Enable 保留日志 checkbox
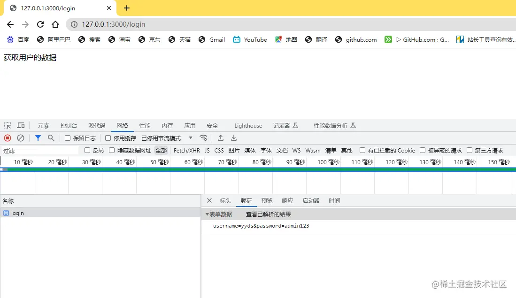516x298 pixels. [68, 138]
